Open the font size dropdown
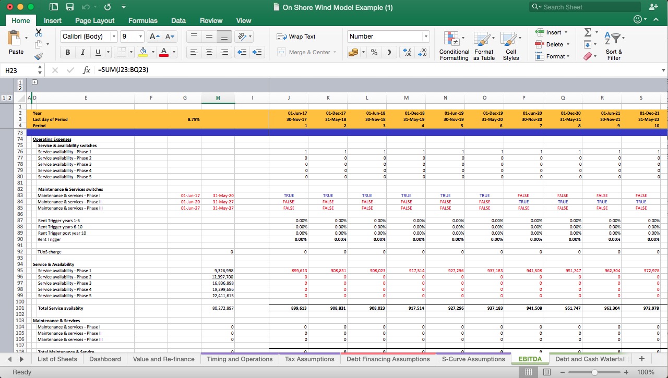 click(139, 36)
